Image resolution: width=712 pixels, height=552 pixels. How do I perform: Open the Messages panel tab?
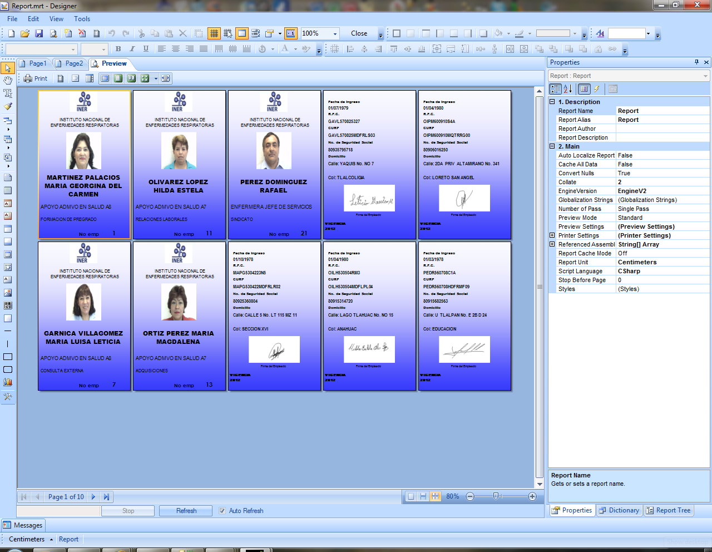coord(23,525)
